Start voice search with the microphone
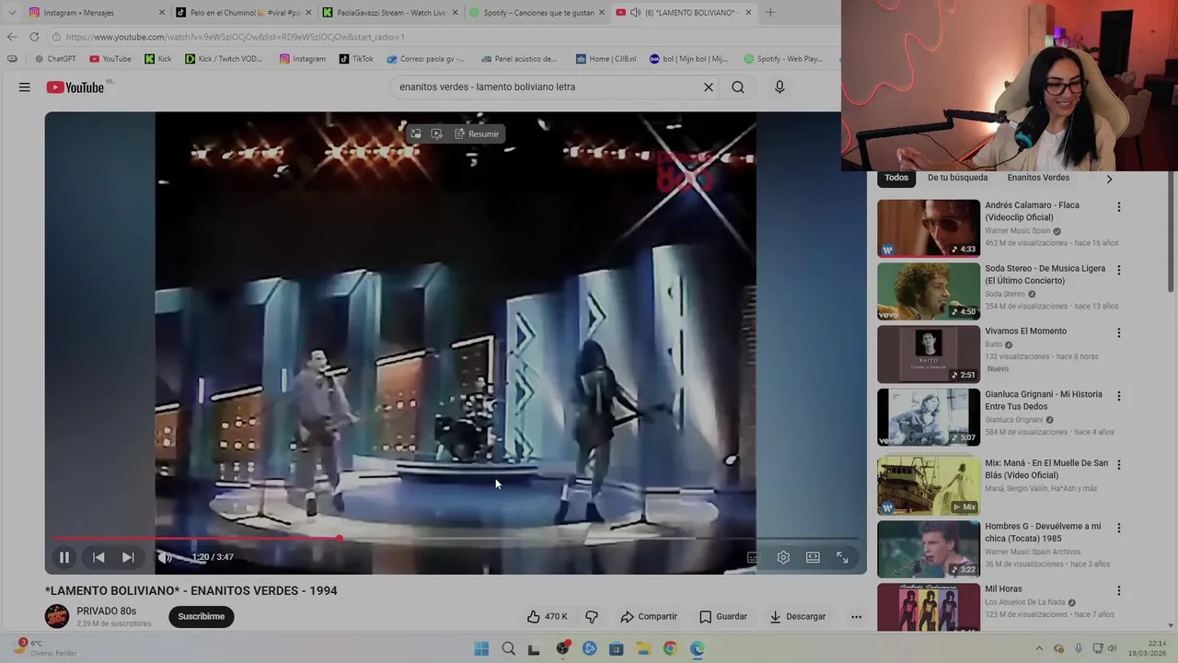Screen dimensions: 1178x663 (x=780, y=87)
